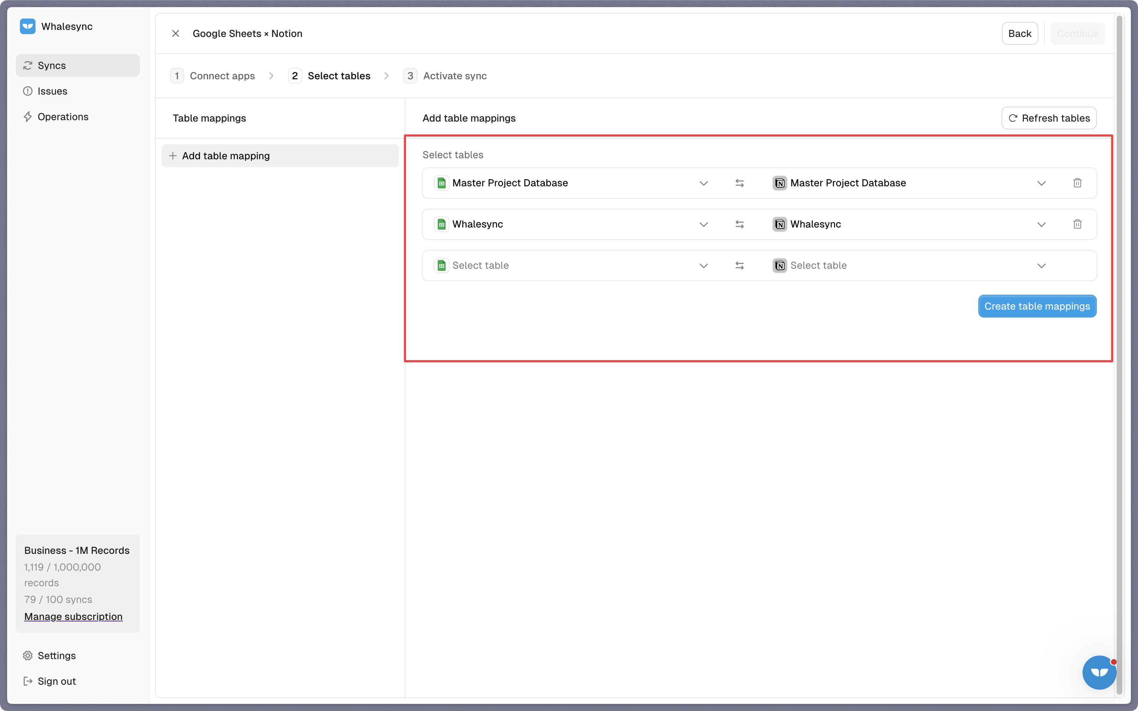Delete the Master Project Database mapping
The image size is (1138, 711).
1077,183
